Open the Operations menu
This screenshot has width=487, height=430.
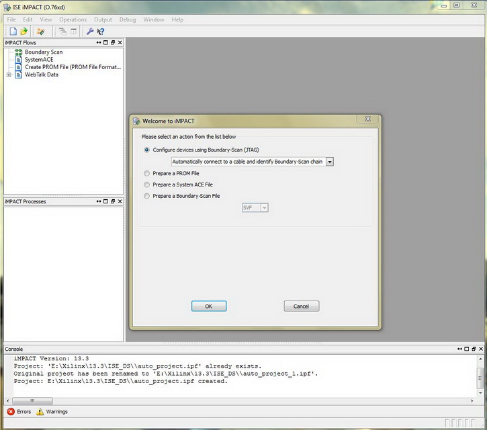(73, 19)
